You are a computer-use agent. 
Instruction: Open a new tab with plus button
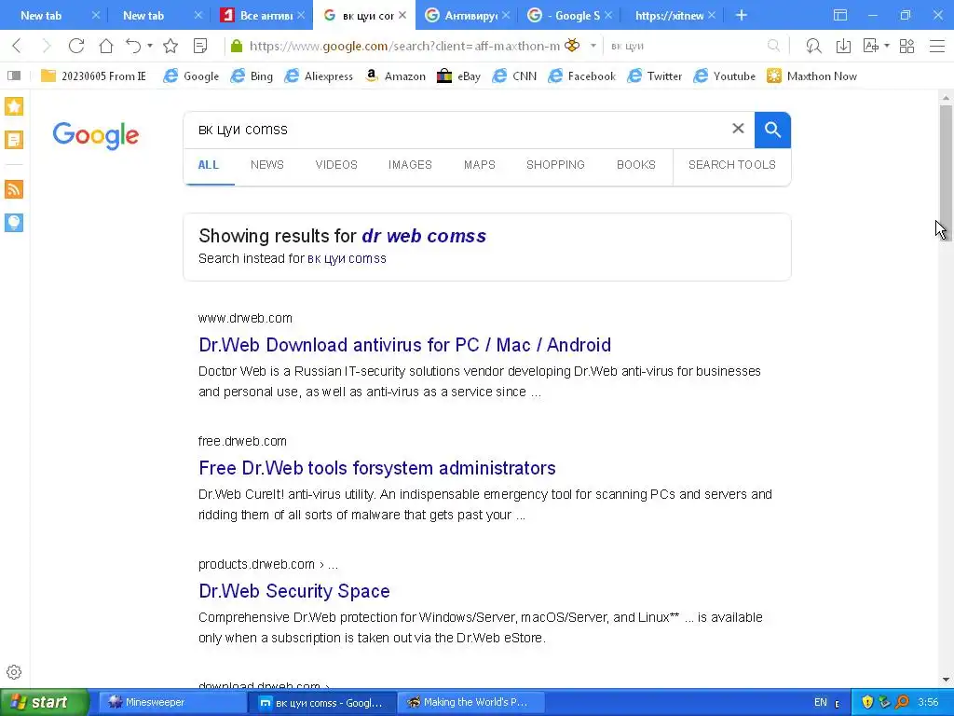coord(741,15)
